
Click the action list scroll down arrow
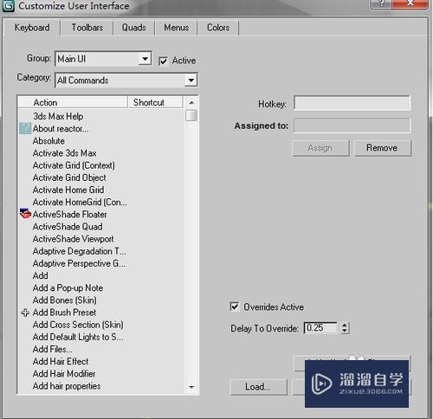pyautogui.click(x=191, y=387)
